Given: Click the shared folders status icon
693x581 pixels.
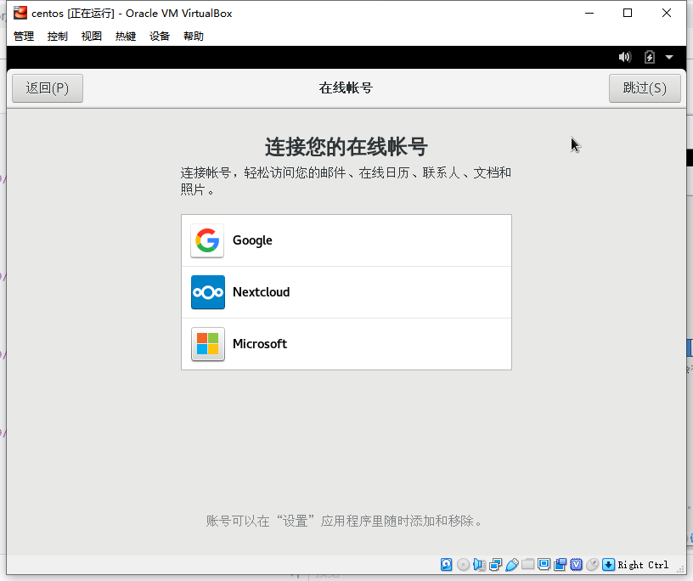Looking at the screenshot, I should coord(527,565).
